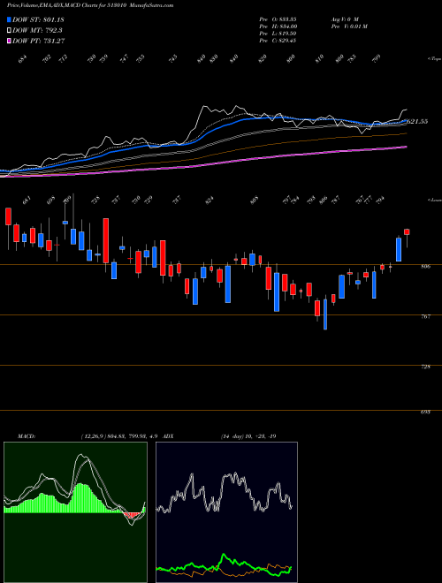Click the 'Pre C: 829.45' close value
442x583 pixels.
click(278, 41)
